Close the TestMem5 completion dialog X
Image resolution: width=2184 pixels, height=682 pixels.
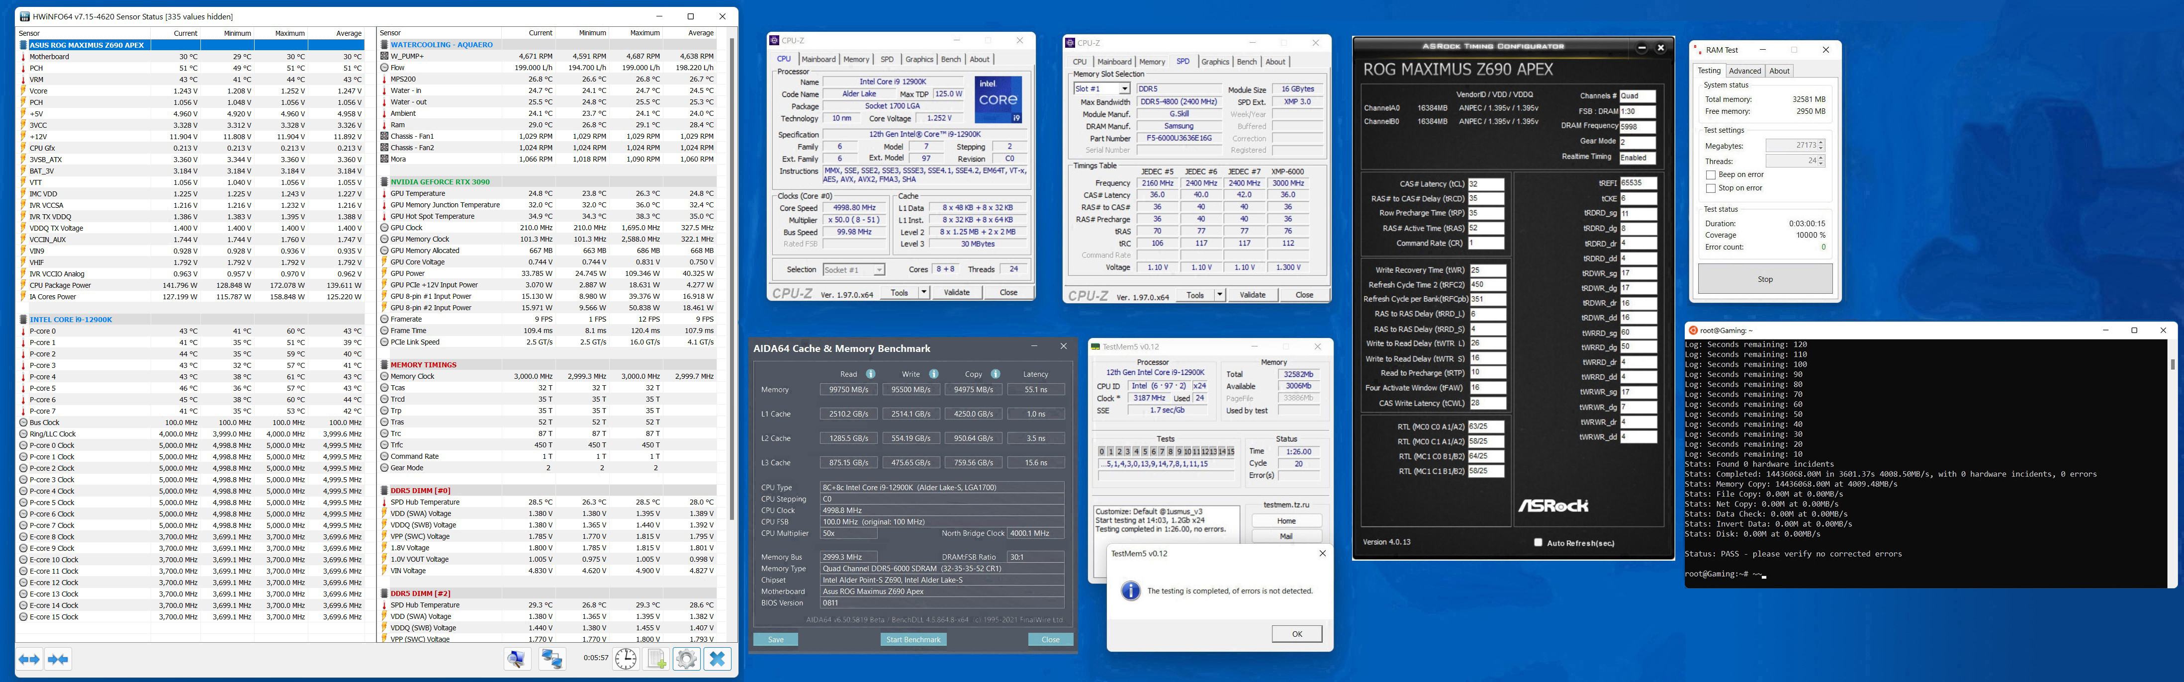click(x=1322, y=553)
